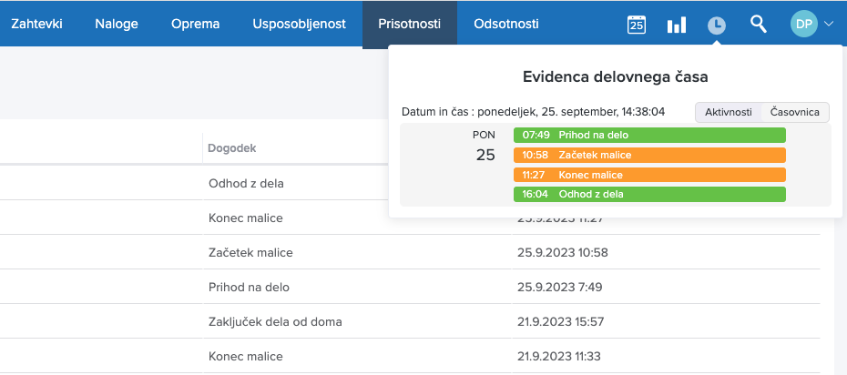
Task: Select the 10:58 Začetek malice entry
Action: 648,155
